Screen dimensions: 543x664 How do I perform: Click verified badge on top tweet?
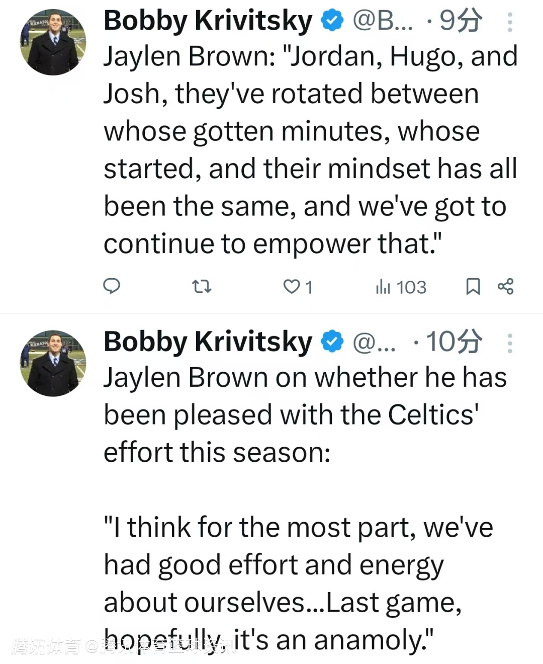click(x=332, y=21)
